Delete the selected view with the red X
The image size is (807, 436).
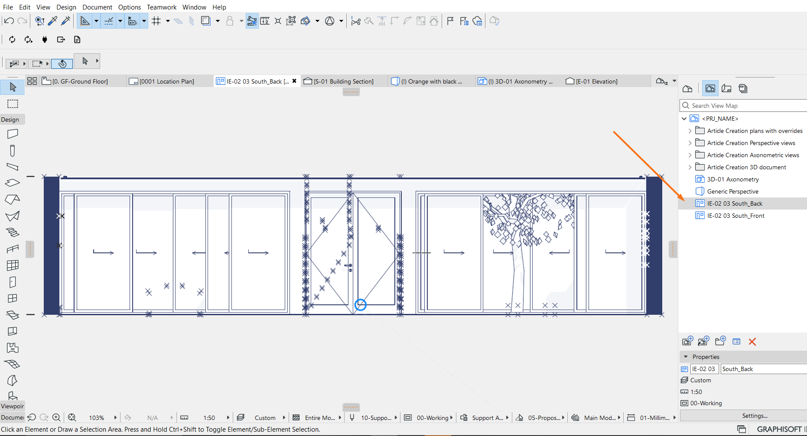pos(752,342)
